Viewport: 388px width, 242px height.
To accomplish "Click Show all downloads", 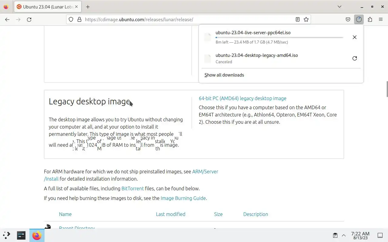I will 224,75.
